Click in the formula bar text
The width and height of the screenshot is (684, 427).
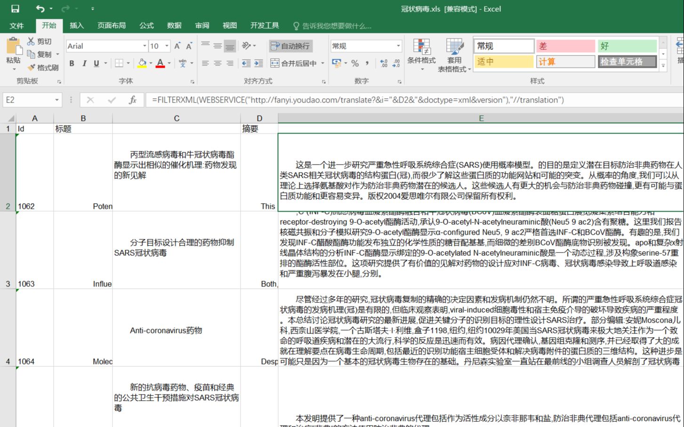(x=358, y=100)
